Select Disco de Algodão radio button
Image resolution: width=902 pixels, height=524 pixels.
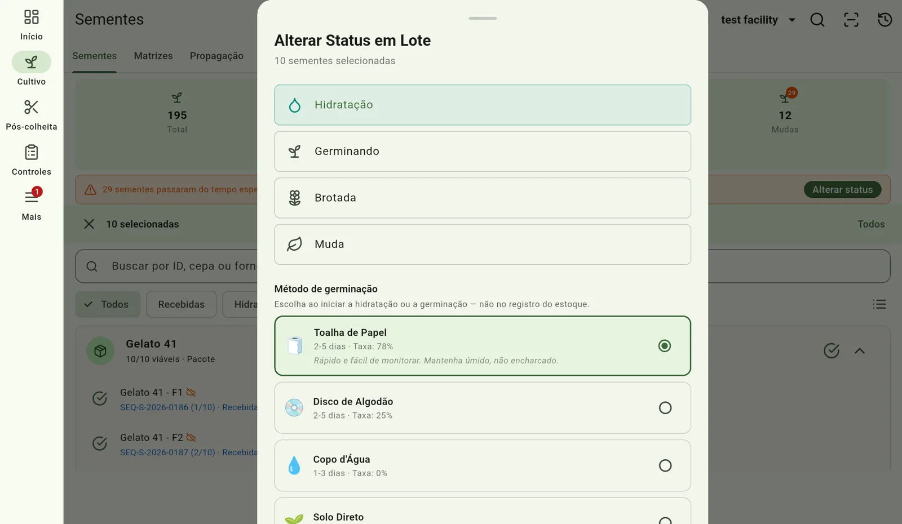(665, 408)
